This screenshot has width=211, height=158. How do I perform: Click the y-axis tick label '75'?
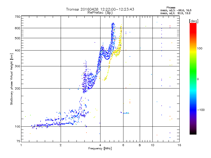coord(18,141)
